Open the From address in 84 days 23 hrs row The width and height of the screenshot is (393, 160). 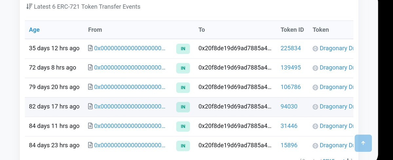click(x=130, y=145)
